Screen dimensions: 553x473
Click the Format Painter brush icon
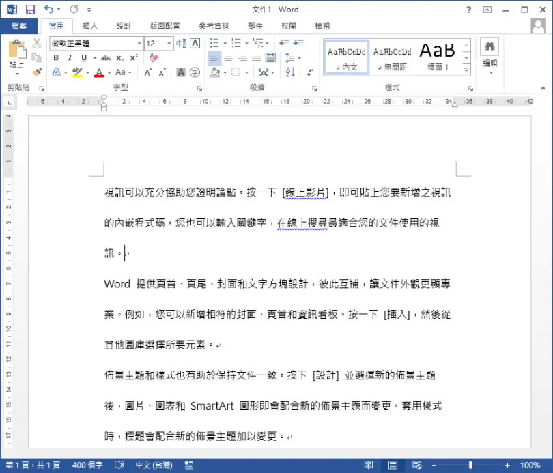(x=37, y=72)
